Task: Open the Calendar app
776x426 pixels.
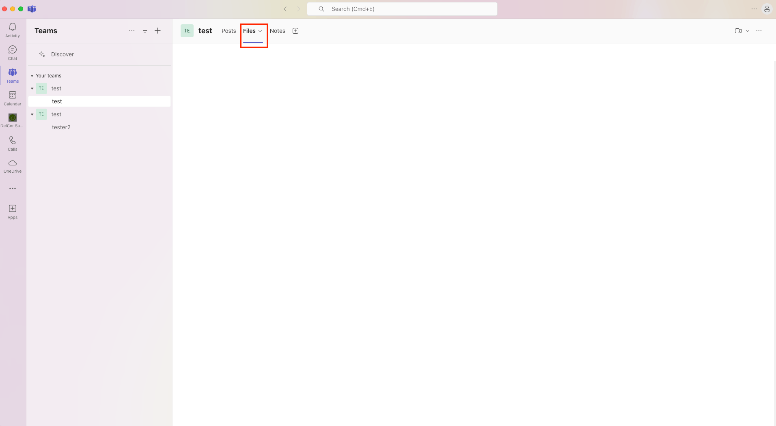Action: click(13, 98)
